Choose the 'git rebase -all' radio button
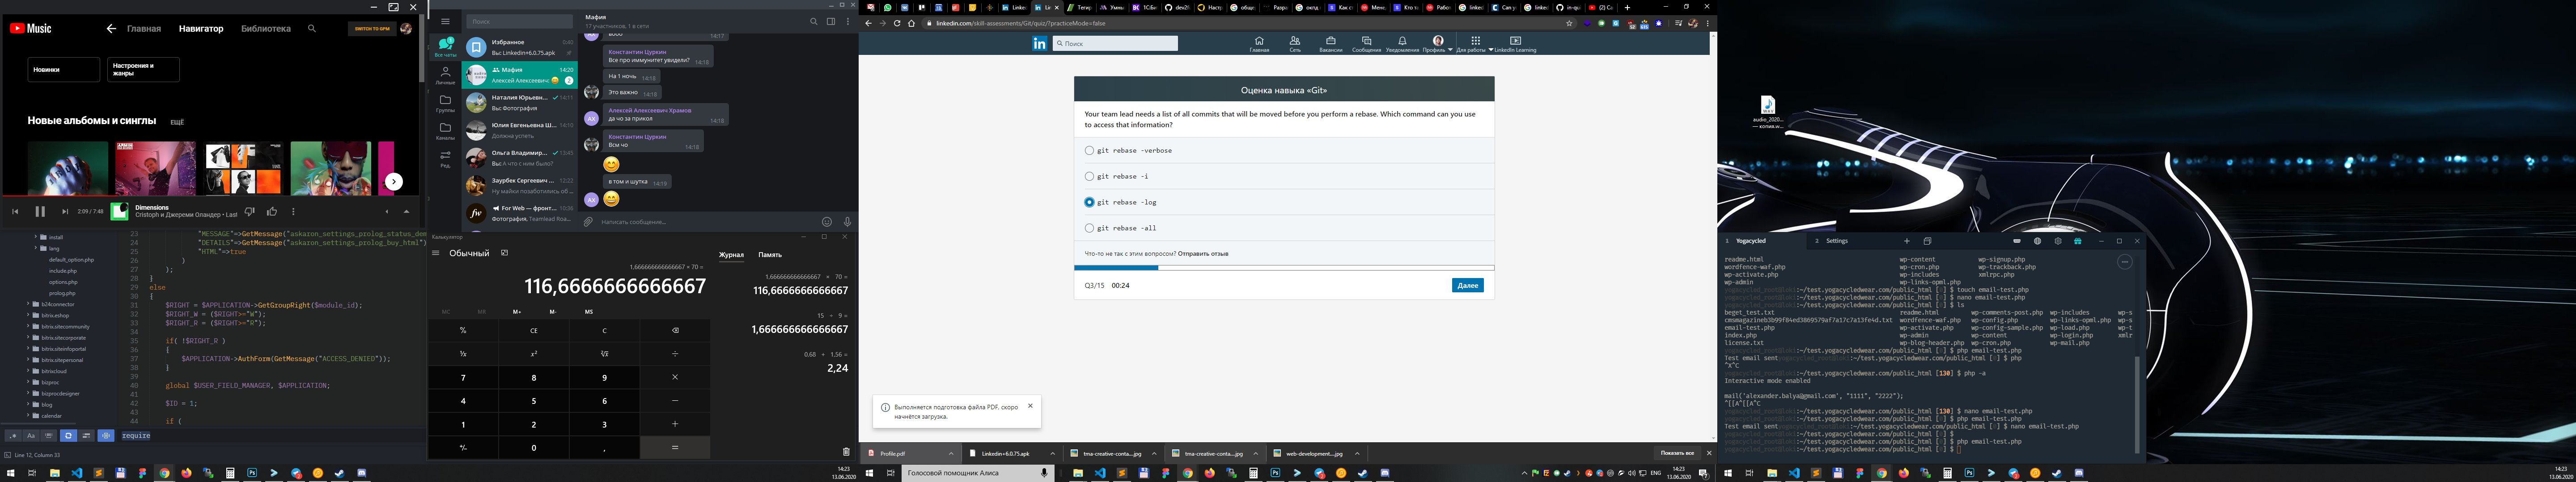This screenshot has height=482, width=2576. coord(1089,229)
